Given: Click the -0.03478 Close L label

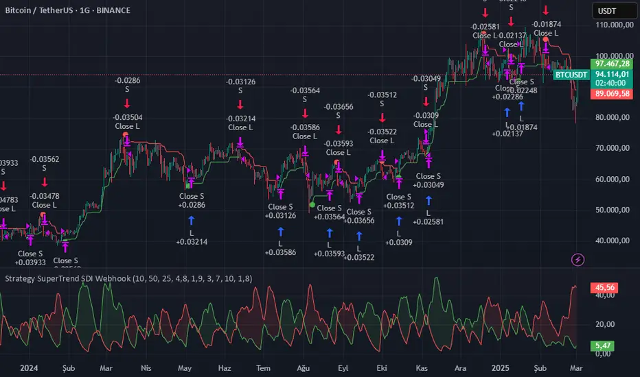Looking at the screenshot, I should click(x=44, y=201).
